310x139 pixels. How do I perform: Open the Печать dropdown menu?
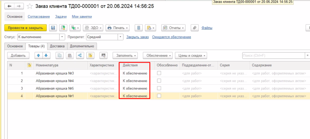pos(117,28)
